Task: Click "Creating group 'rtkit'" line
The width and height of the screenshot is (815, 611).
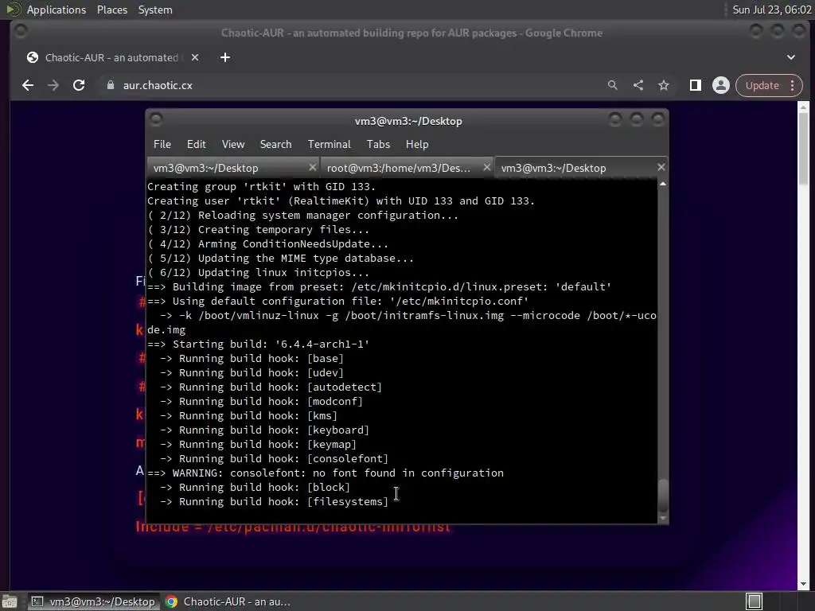Action: coord(261,186)
